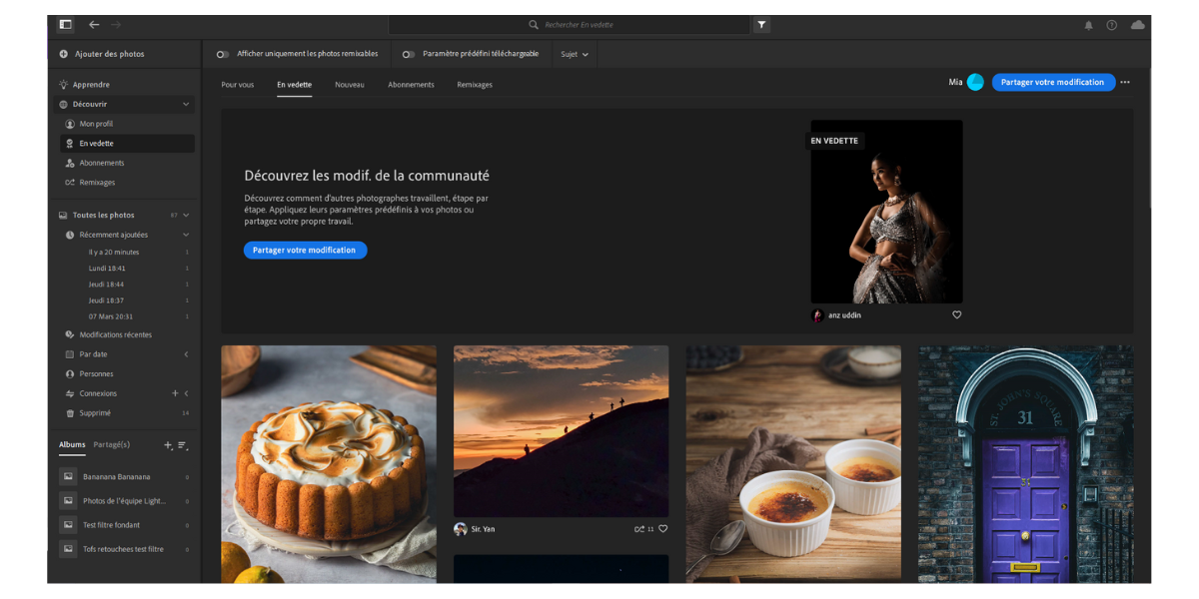Select the Lundi 18:41 entry
This screenshot has width=1199, height=599.
pyautogui.click(x=107, y=269)
